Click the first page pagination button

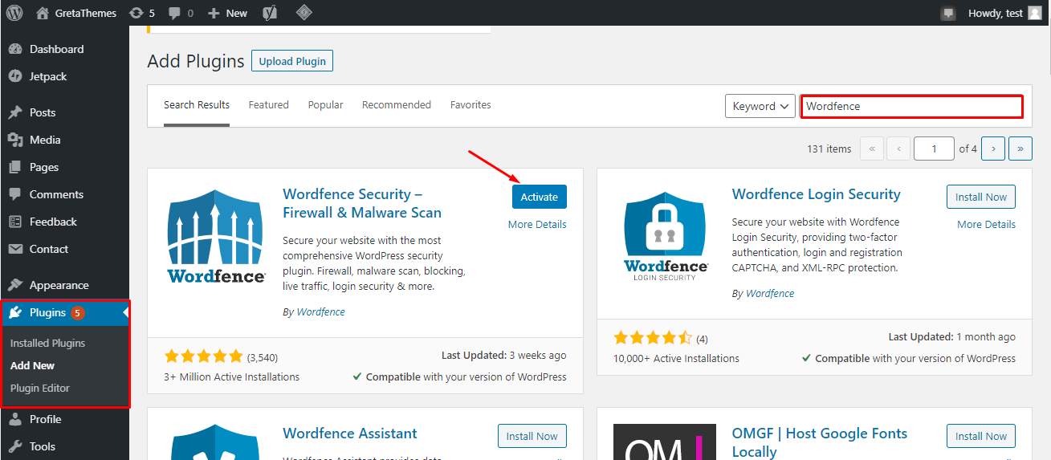pos(872,149)
